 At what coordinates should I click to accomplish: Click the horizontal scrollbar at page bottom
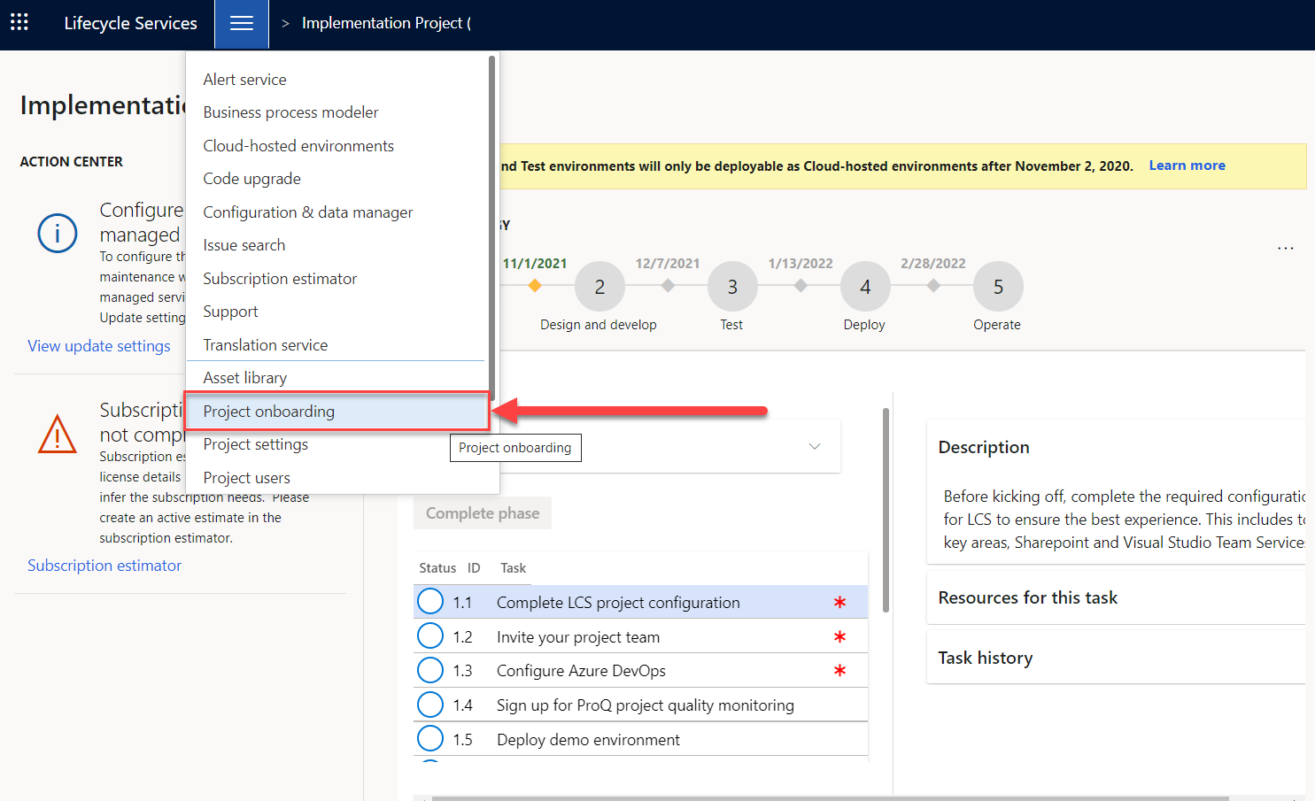(x=830, y=798)
